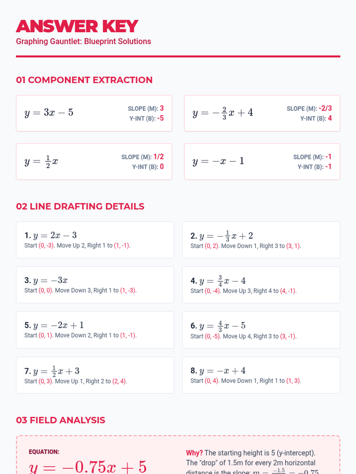Click the 03 Field Analysis section heading
Viewport: 356px width, 474px height.
(61, 420)
